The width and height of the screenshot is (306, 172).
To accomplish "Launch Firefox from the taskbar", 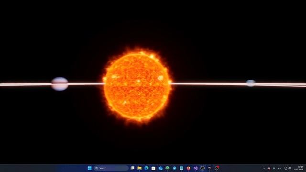I will click(x=188, y=168).
